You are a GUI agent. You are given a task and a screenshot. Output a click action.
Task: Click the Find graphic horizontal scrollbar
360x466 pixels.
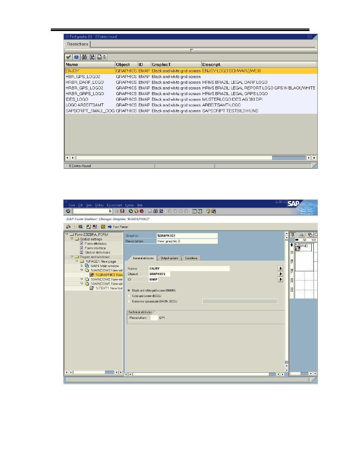[x=191, y=158]
